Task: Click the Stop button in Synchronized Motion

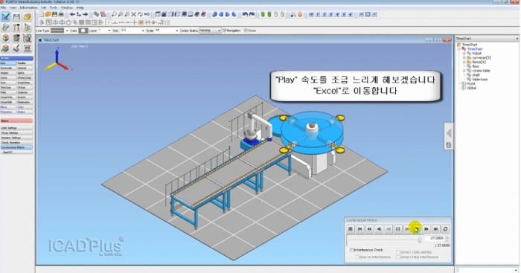Action: [x=351, y=229]
